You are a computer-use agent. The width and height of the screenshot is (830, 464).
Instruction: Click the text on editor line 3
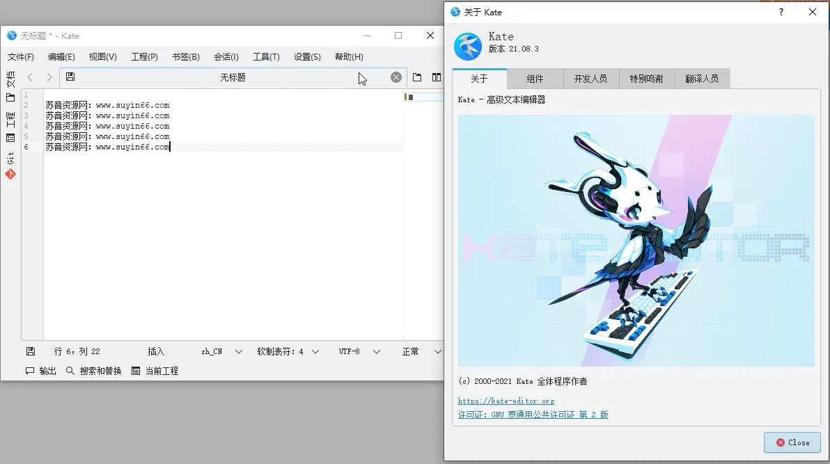click(107, 115)
